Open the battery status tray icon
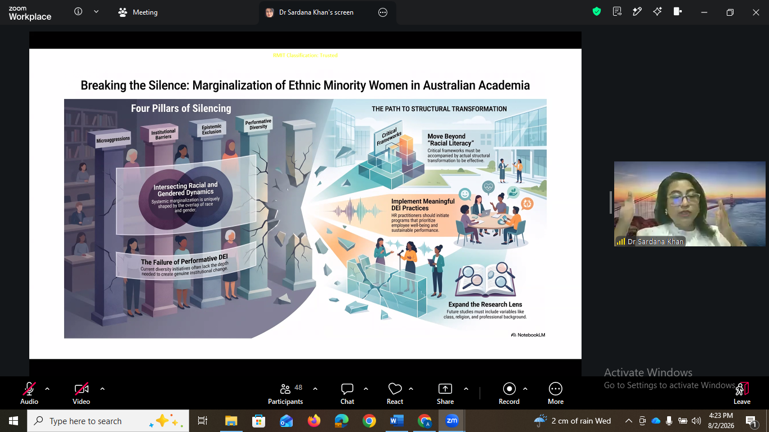The image size is (769, 432). click(683, 421)
